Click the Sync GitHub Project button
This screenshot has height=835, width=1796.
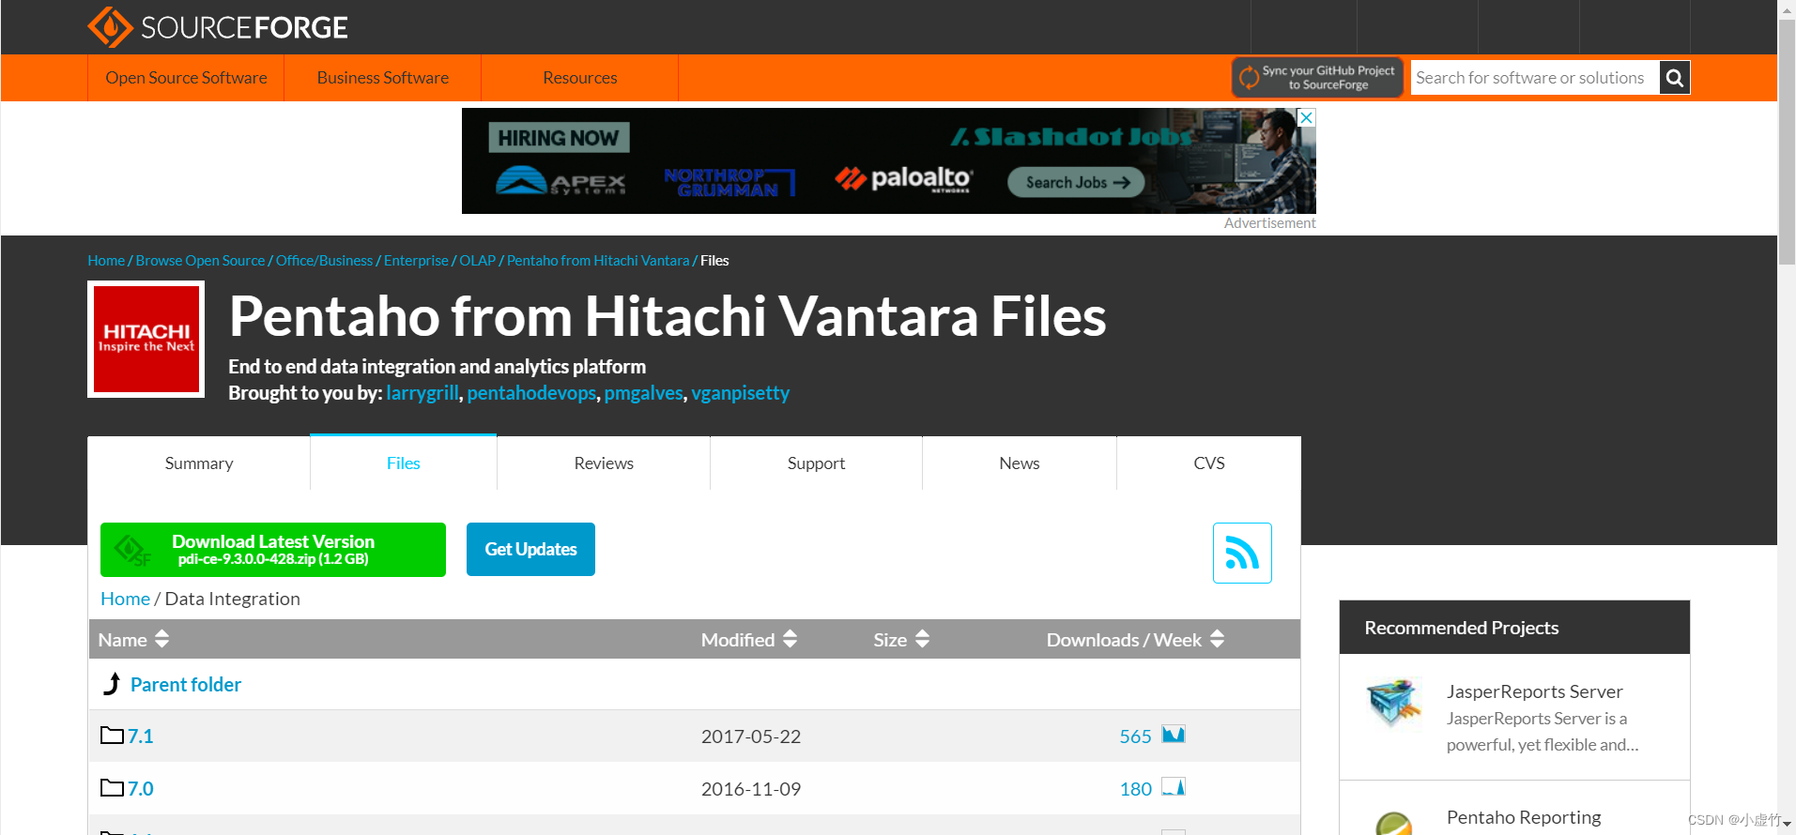(x=1317, y=78)
